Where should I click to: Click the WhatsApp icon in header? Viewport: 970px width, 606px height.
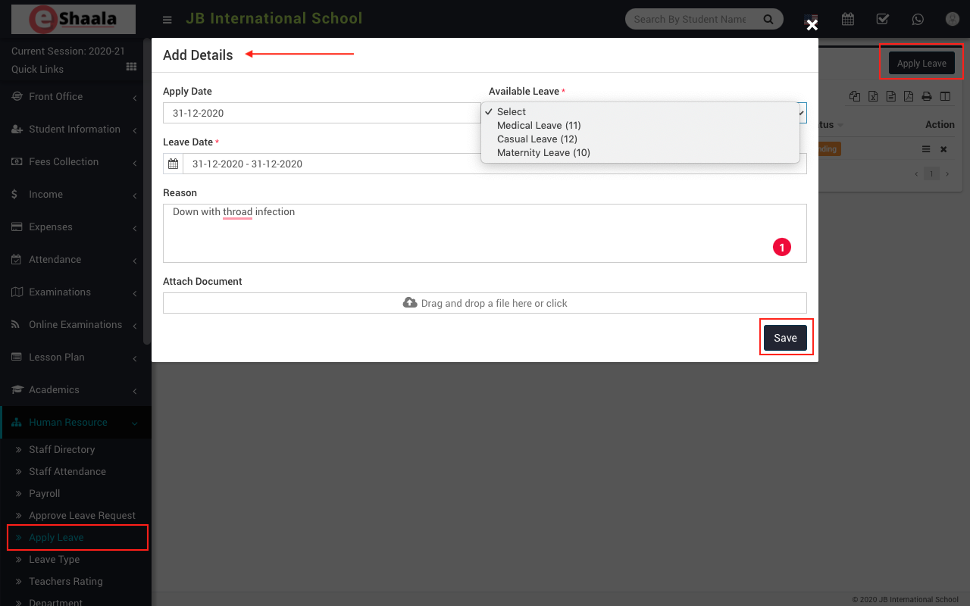(918, 20)
